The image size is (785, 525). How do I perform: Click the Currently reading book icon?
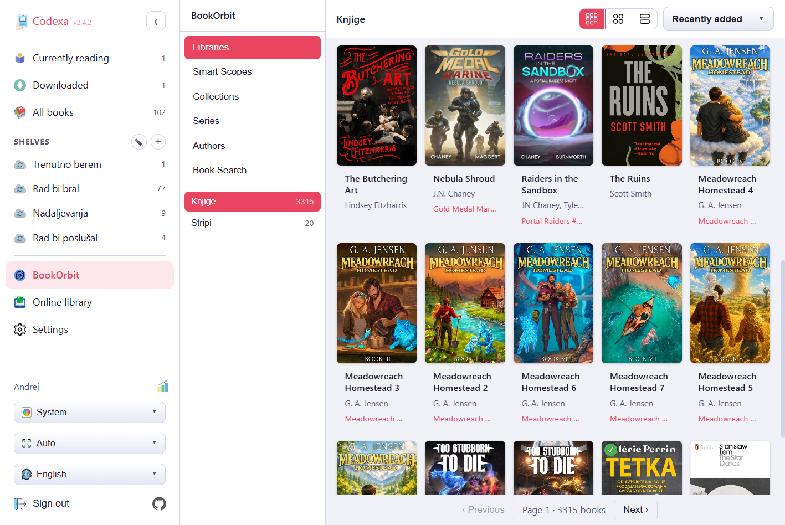point(20,58)
